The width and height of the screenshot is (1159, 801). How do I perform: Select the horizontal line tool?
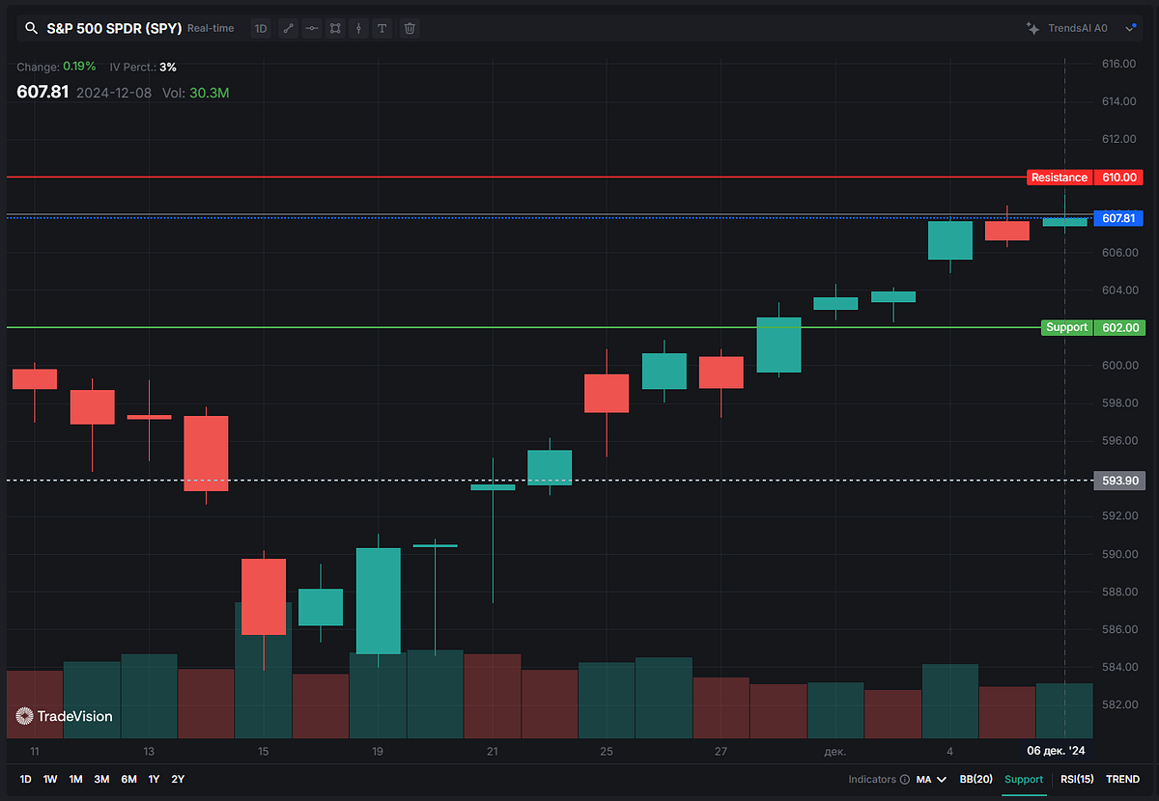click(311, 28)
